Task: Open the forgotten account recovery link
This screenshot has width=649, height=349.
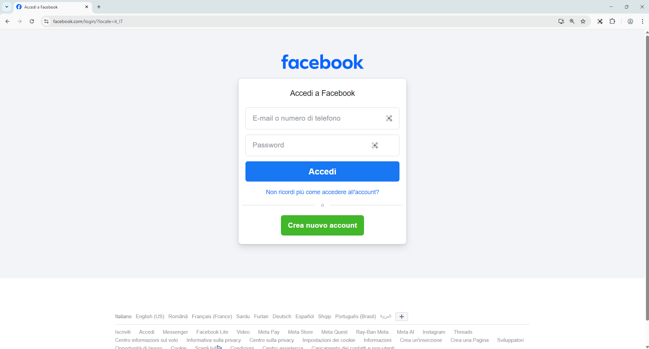Action: tap(322, 192)
